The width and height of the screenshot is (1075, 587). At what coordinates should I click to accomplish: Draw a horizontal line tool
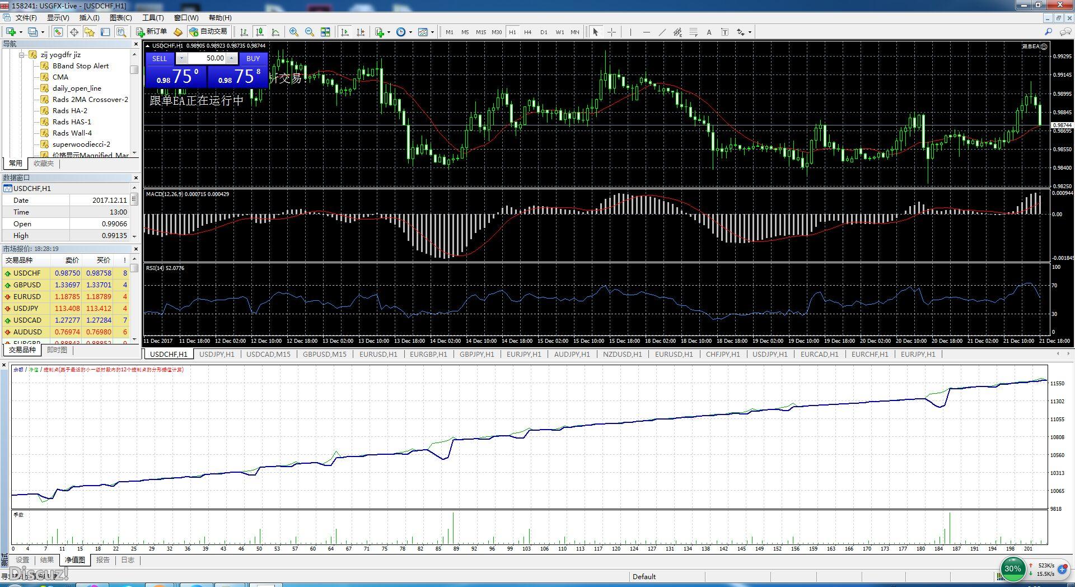(646, 32)
